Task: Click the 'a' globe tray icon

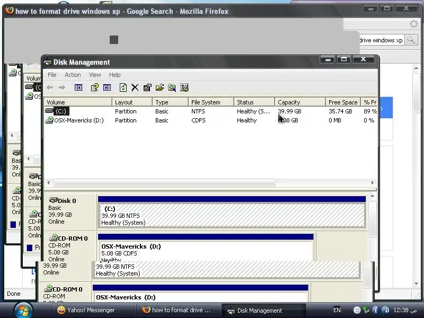Action: point(386,310)
